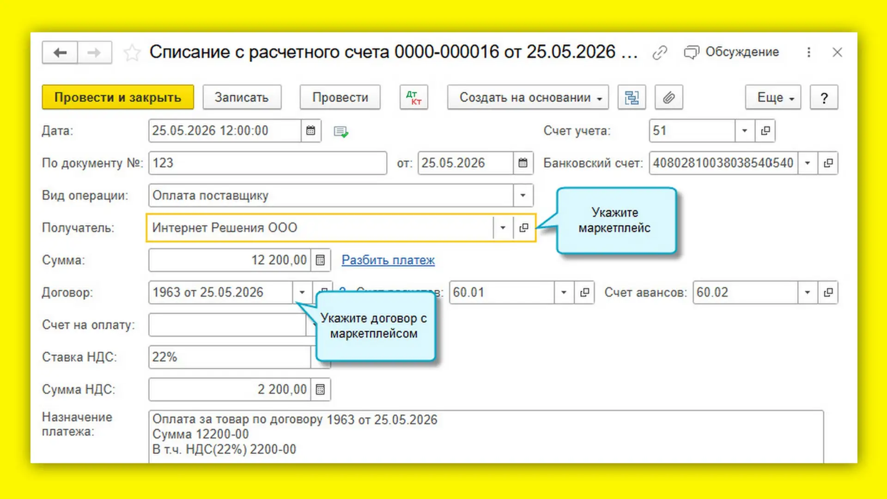Click the back navigation arrow
The width and height of the screenshot is (887, 499).
pyautogui.click(x=60, y=53)
